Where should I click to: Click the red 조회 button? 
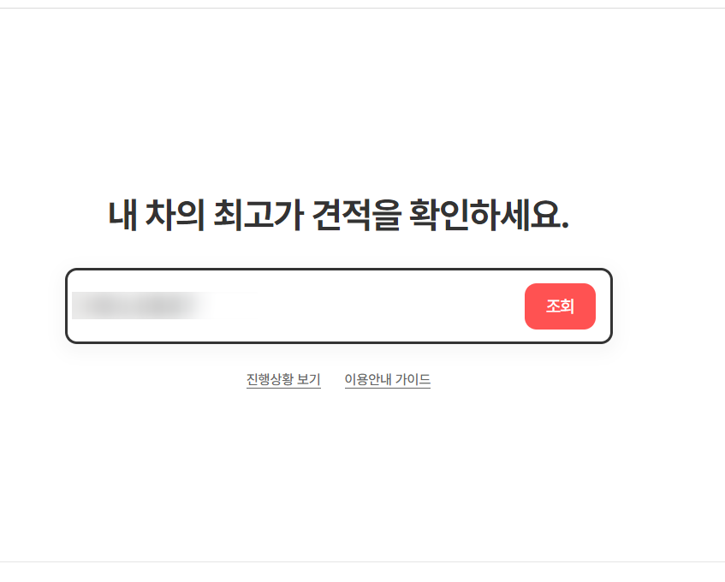[560, 306]
